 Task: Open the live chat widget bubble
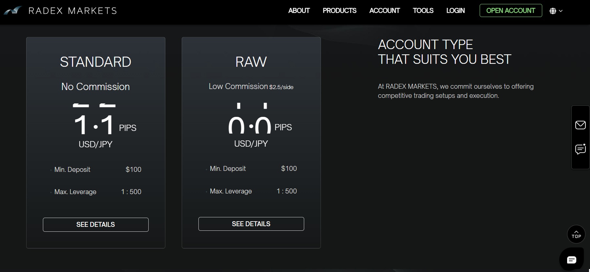tap(572, 260)
